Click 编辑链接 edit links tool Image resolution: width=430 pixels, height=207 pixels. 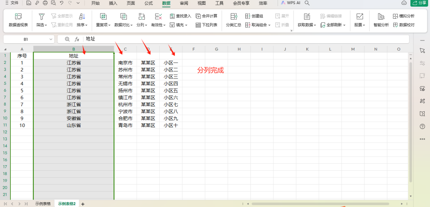pyautogui.click(x=331, y=16)
